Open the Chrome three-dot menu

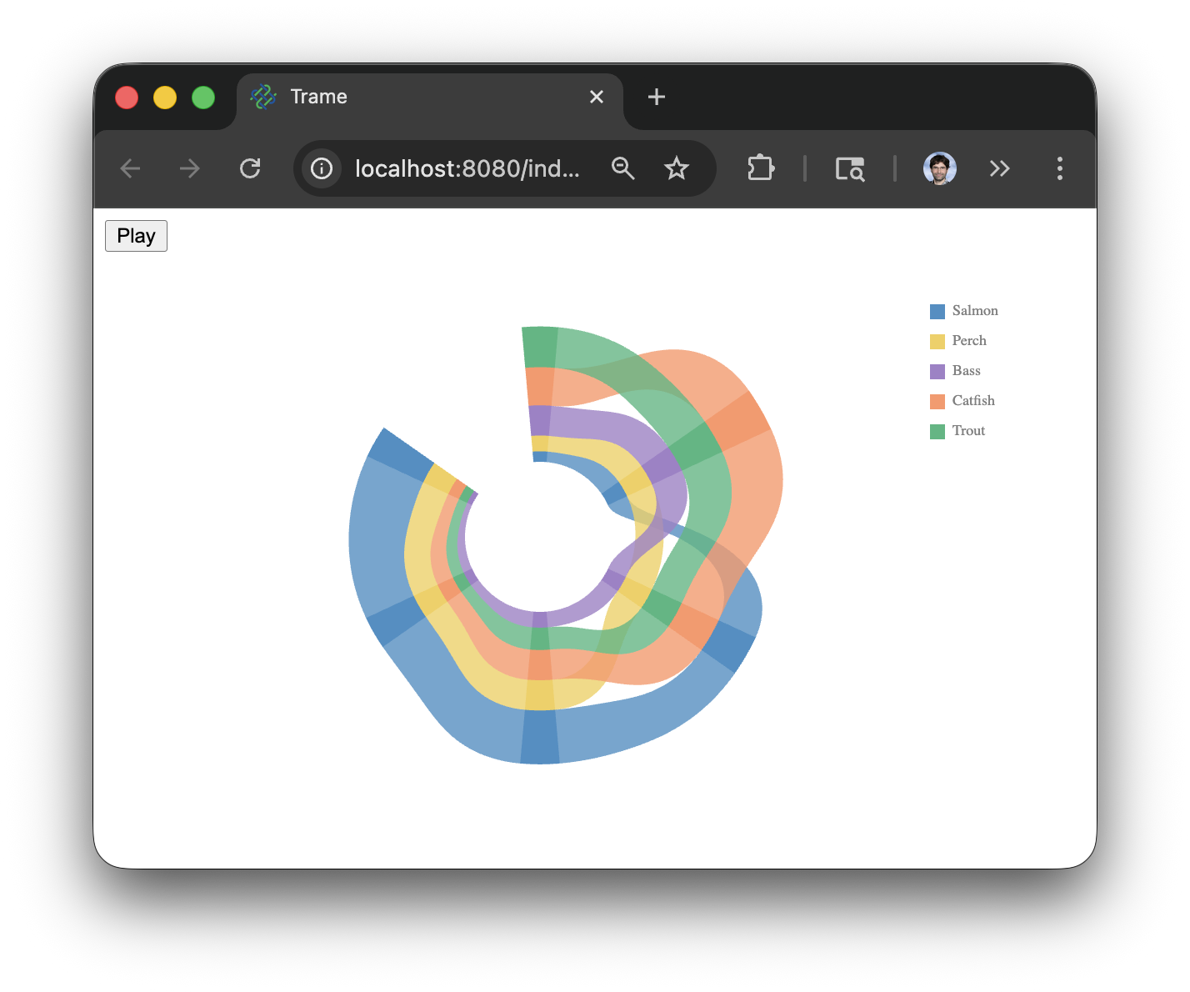(1060, 168)
